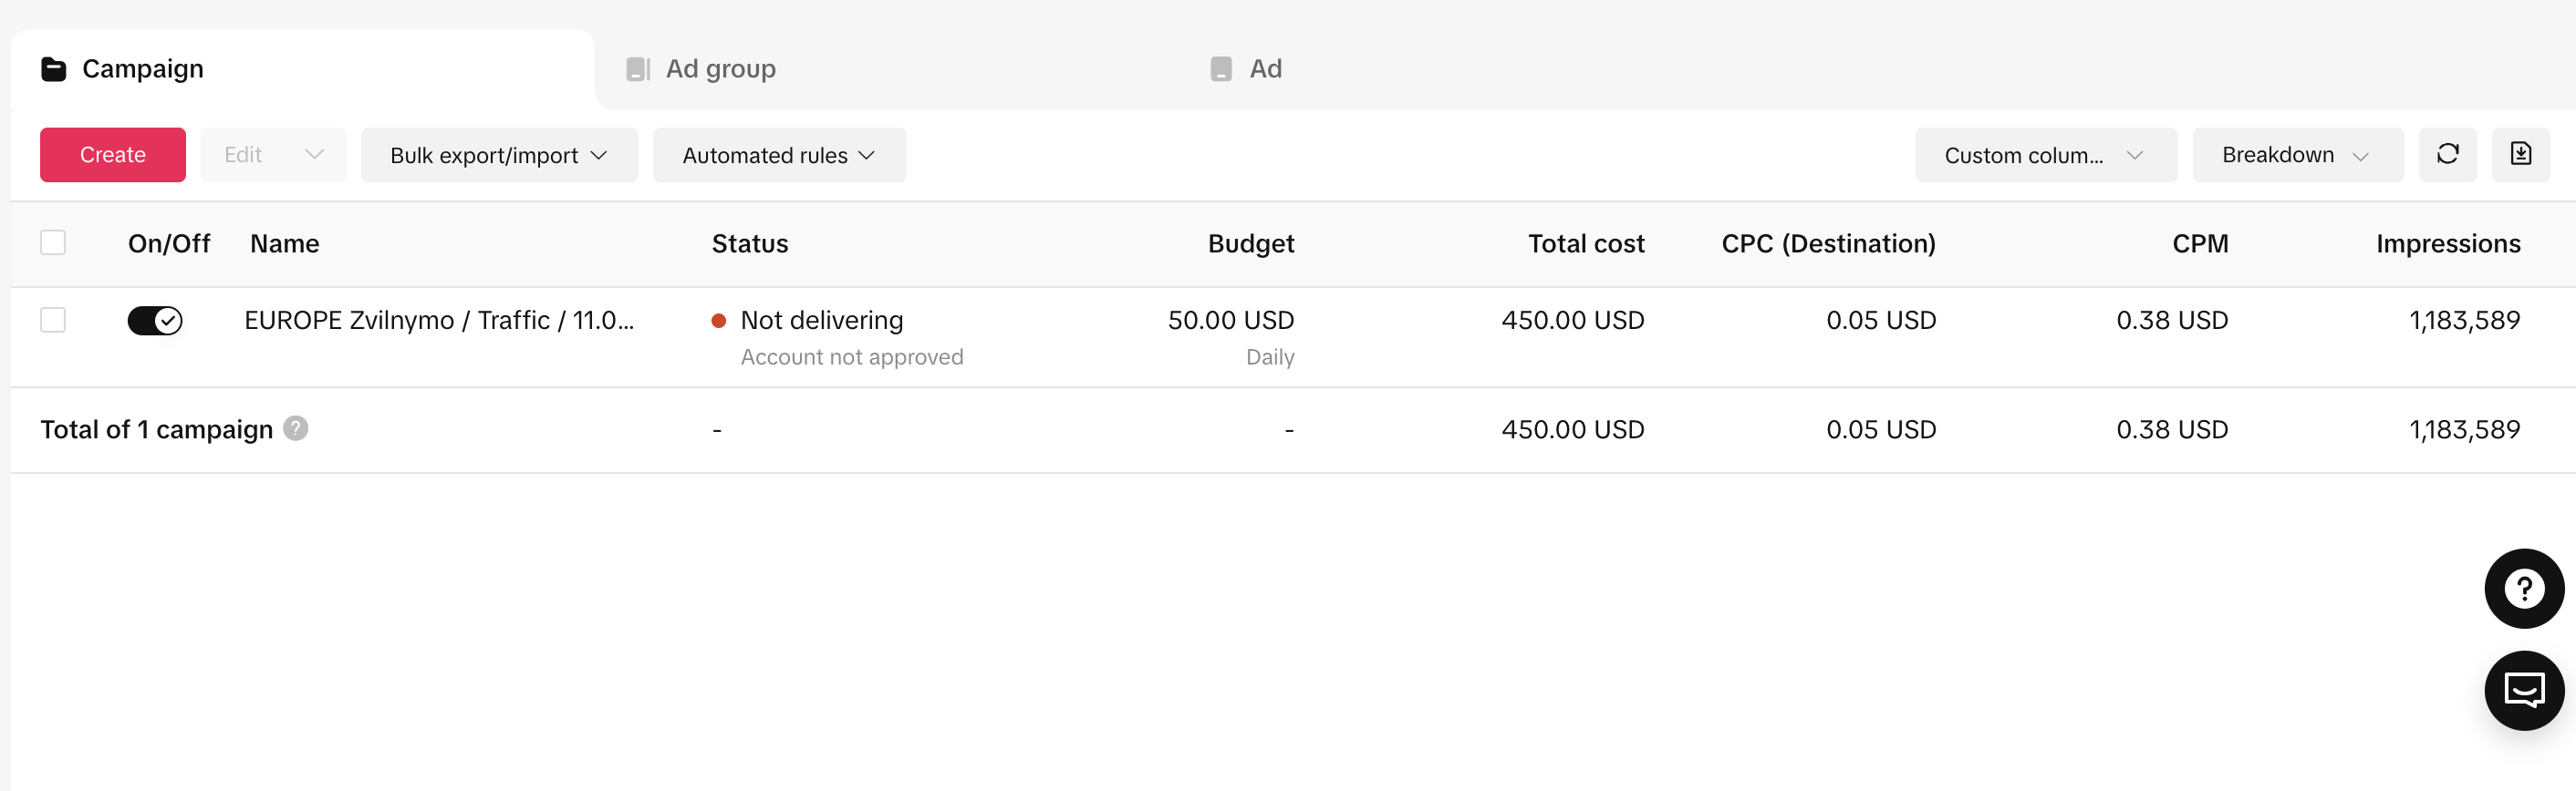
Task: Click the totals row 450.00 USD value
Action: (1573, 429)
